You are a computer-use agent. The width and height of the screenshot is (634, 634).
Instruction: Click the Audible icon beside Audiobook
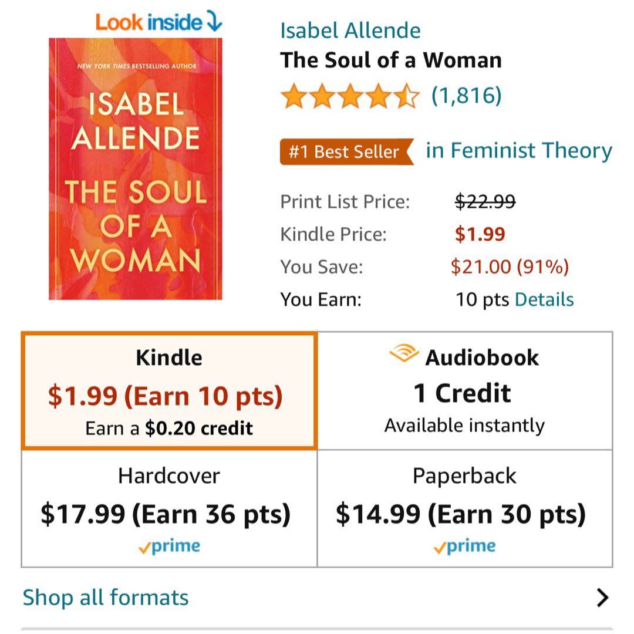[x=404, y=354]
